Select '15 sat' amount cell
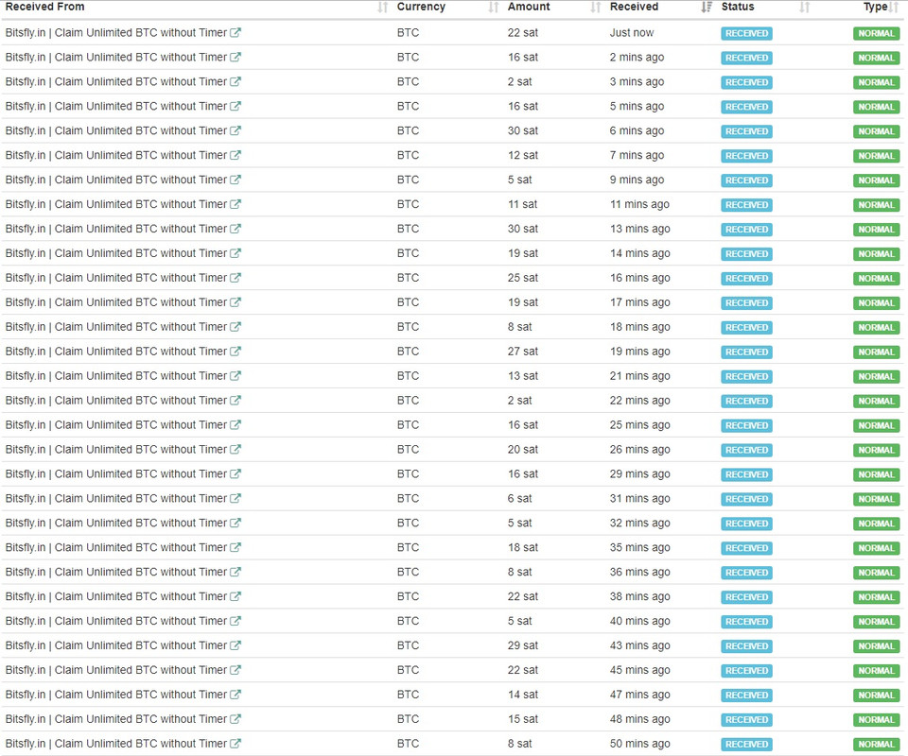The width and height of the screenshot is (908, 756). (523, 719)
